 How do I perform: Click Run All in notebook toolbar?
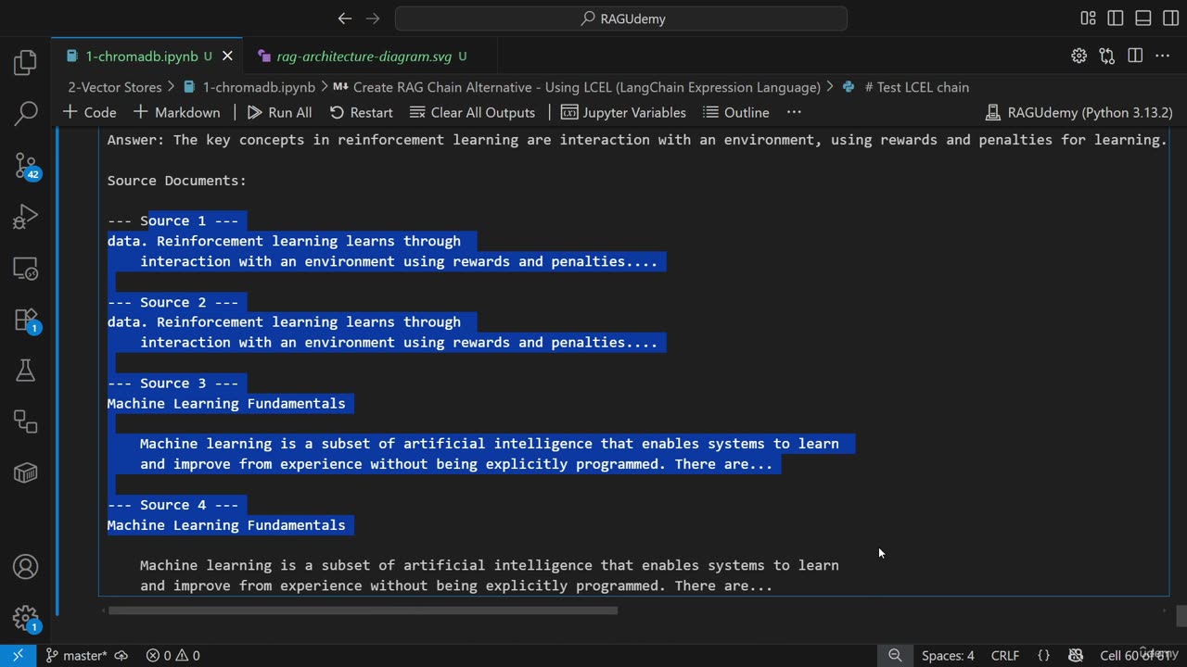[x=279, y=112]
